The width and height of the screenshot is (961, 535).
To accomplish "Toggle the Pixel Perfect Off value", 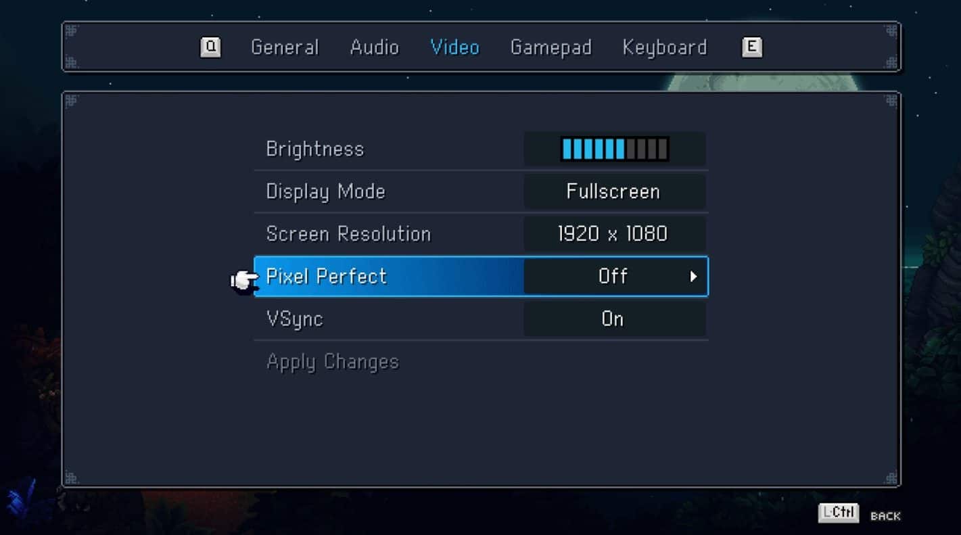I will [x=613, y=276].
